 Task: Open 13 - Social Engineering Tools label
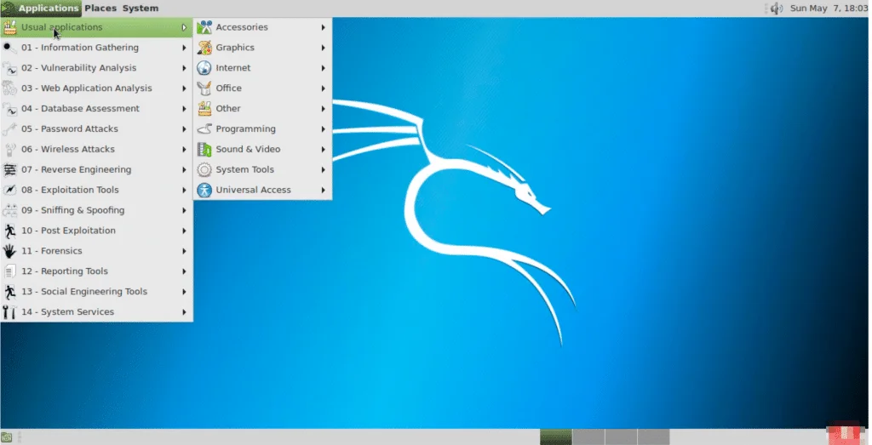tap(84, 292)
